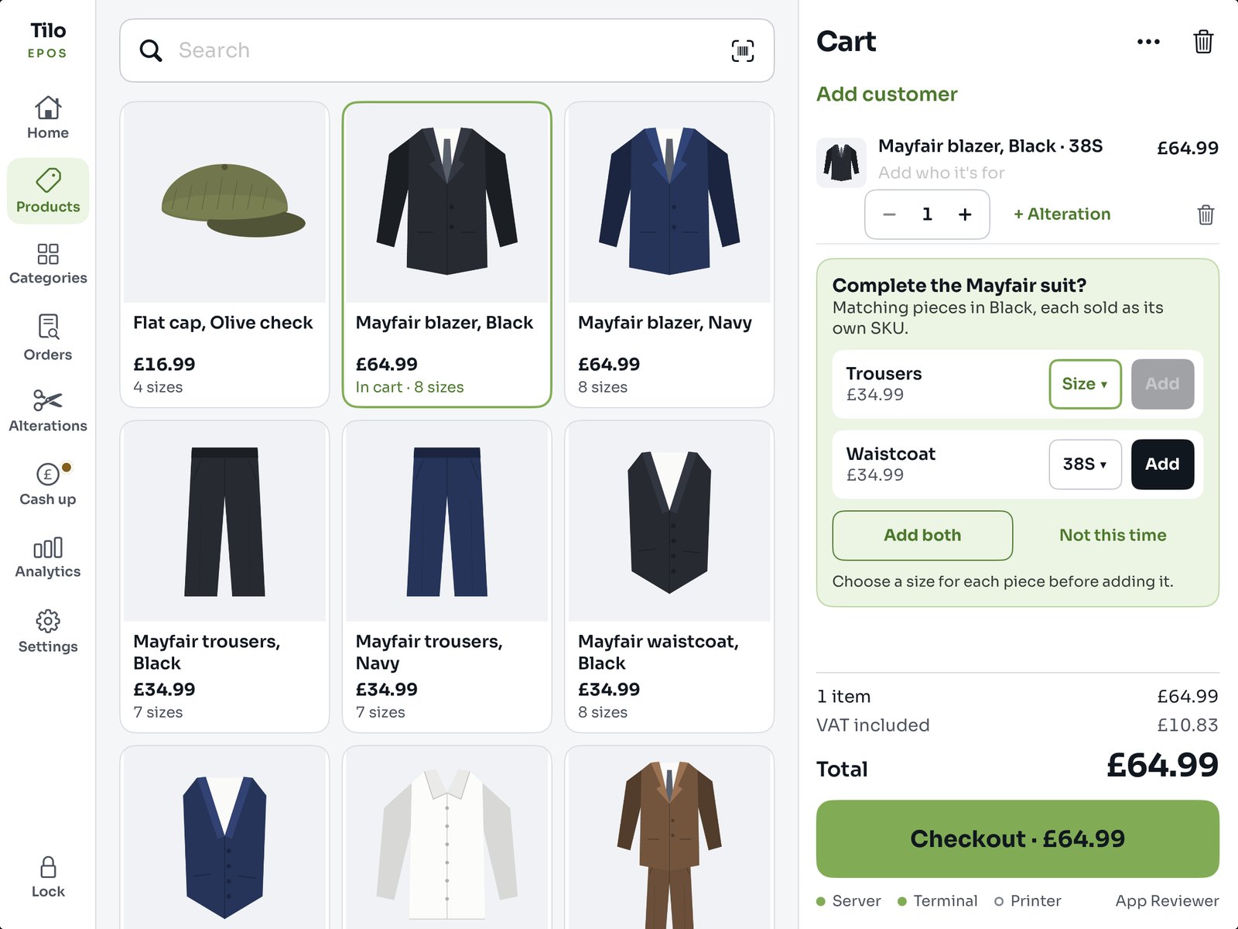Select the white shirt product image
The height and width of the screenshot is (929, 1238).
point(446,845)
